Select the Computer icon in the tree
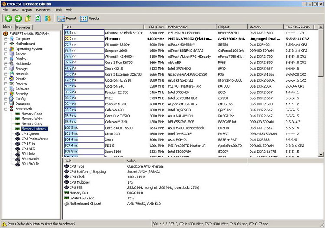The height and width of the screenshot is (228, 325). point(12,39)
